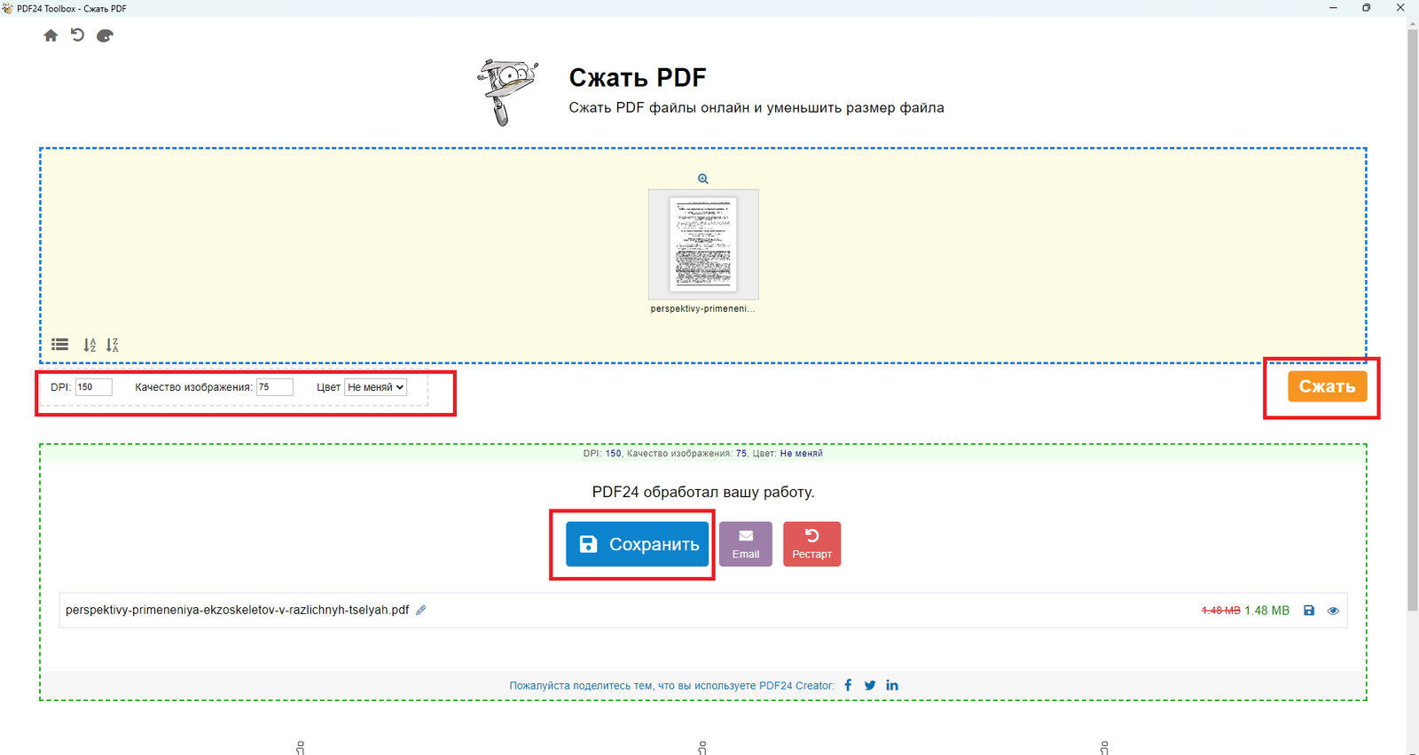The image size is (1419, 755).
Task: Select the perspektivy-primeneni PDF thumbnail
Action: [x=703, y=245]
